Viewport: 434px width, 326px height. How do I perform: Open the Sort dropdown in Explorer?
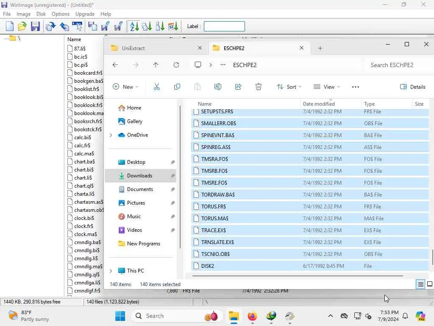tap(289, 87)
